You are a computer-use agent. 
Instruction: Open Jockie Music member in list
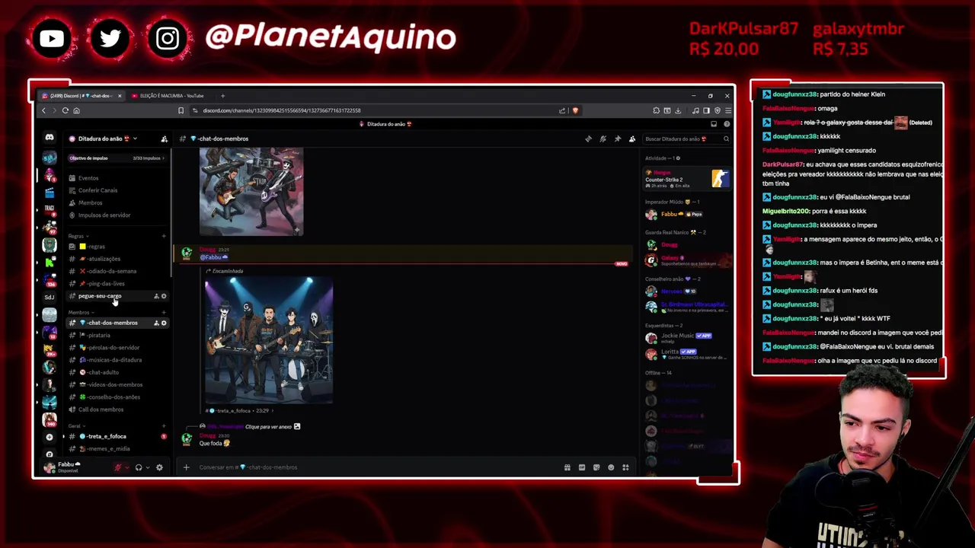(687, 336)
